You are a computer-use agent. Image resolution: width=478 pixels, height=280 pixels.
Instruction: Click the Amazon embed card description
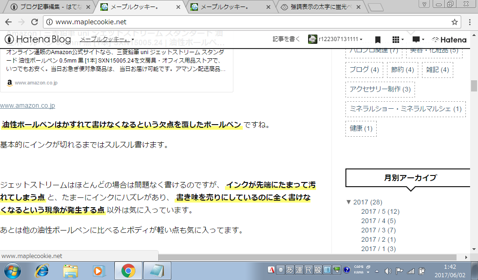tap(116, 61)
